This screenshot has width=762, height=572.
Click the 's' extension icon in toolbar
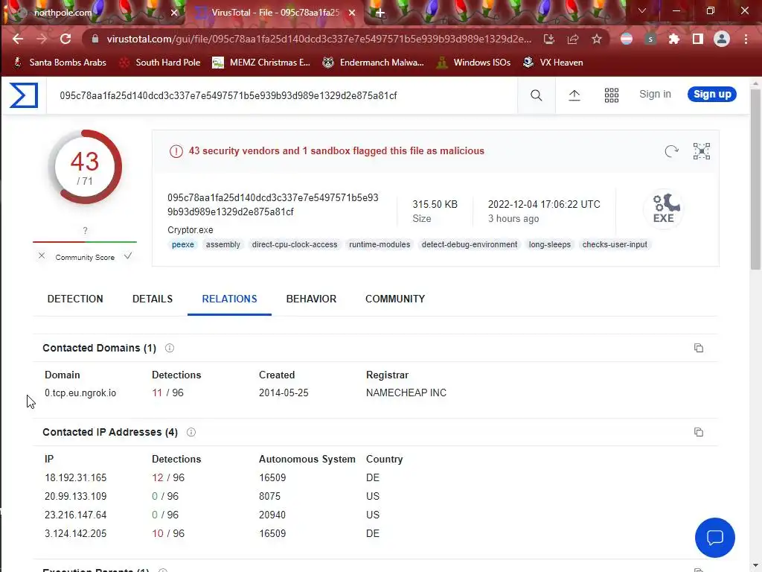click(650, 39)
